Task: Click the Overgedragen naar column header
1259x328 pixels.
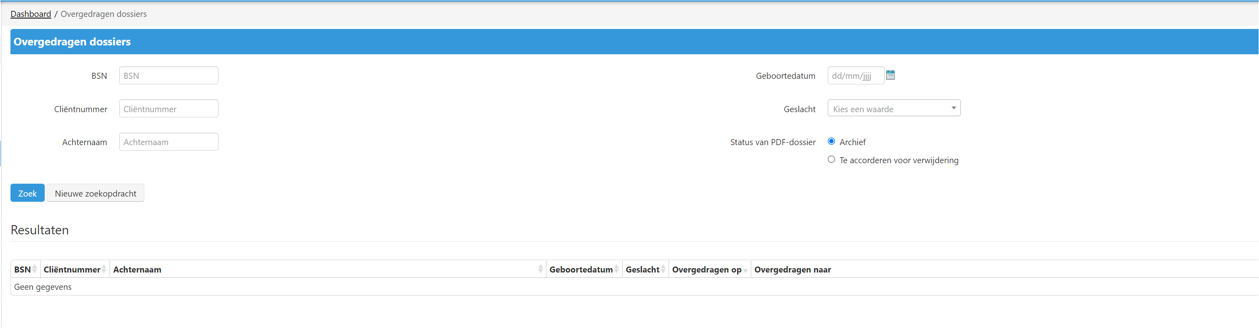Action: point(792,270)
